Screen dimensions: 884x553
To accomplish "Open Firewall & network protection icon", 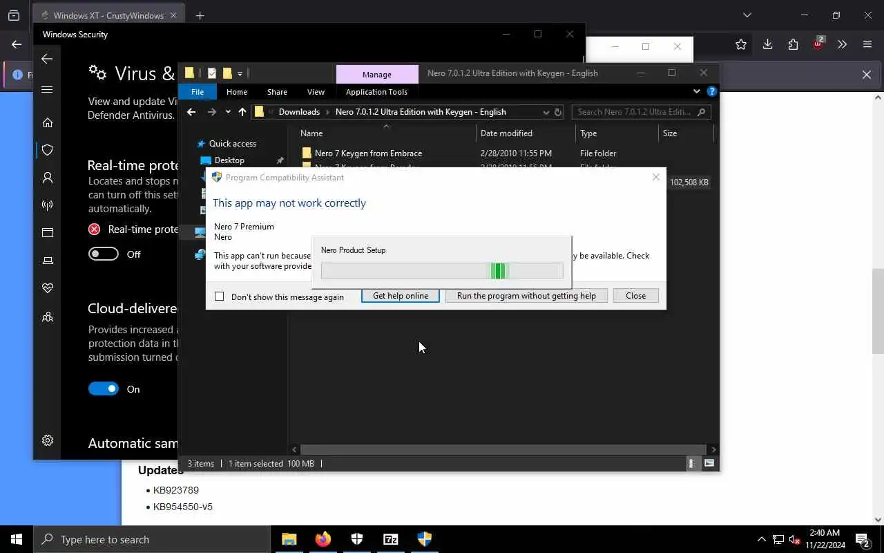I will tap(48, 205).
